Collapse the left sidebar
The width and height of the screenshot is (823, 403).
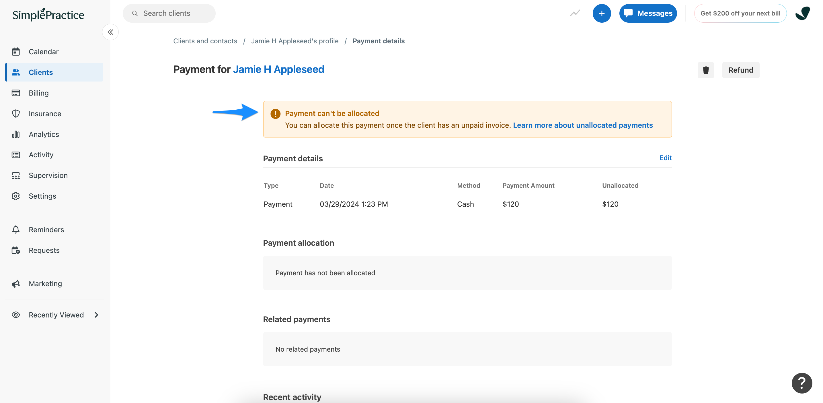click(x=110, y=32)
